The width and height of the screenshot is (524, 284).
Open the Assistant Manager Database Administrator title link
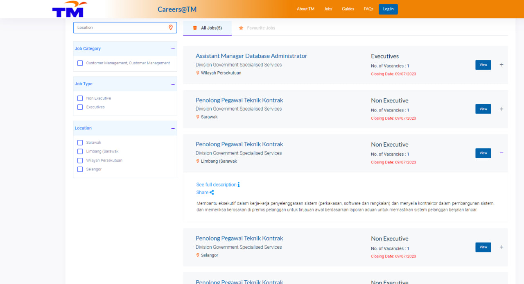click(x=251, y=56)
